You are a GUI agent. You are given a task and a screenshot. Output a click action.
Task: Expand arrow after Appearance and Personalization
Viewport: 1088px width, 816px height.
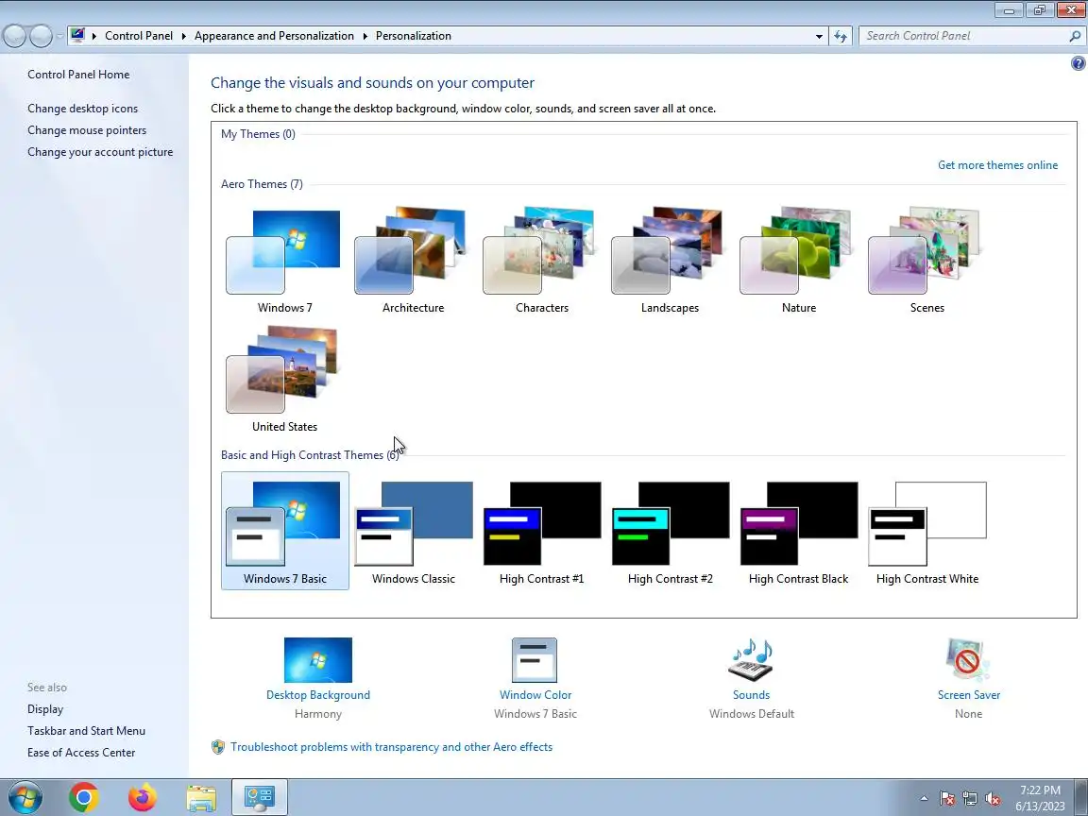pos(365,36)
